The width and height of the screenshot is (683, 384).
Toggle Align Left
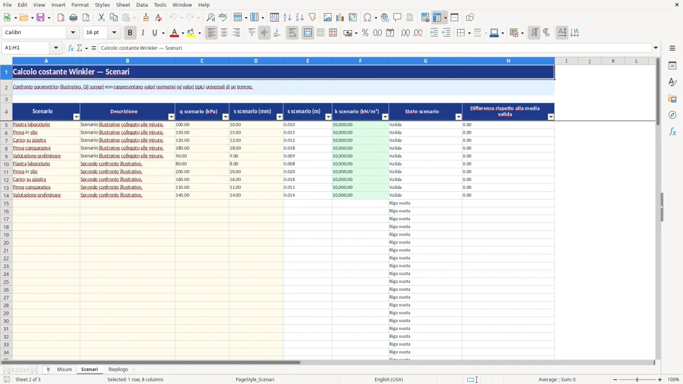click(212, 33)
